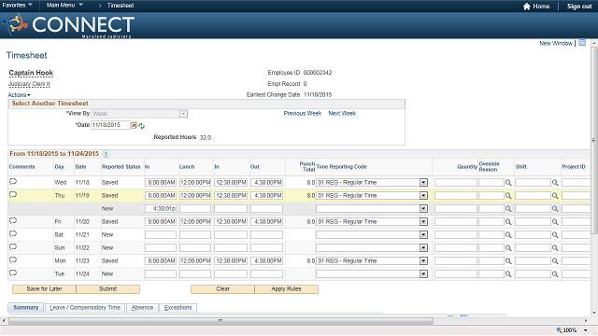Image resolution: width=598 pixels, height=336 pixels.
Task: Open the Actions menu
Action: coord(19,95)
